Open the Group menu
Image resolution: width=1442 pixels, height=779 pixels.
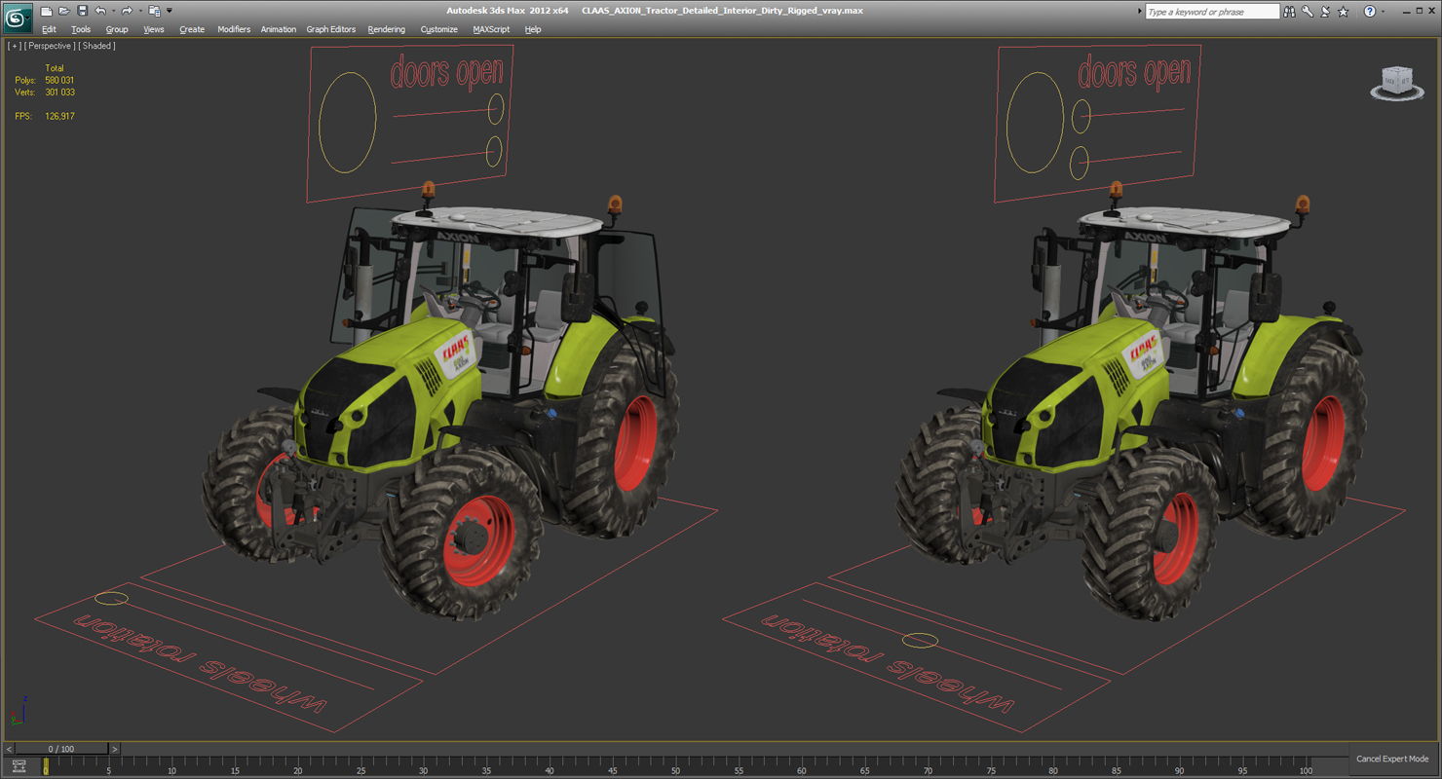tap(117, 29)
